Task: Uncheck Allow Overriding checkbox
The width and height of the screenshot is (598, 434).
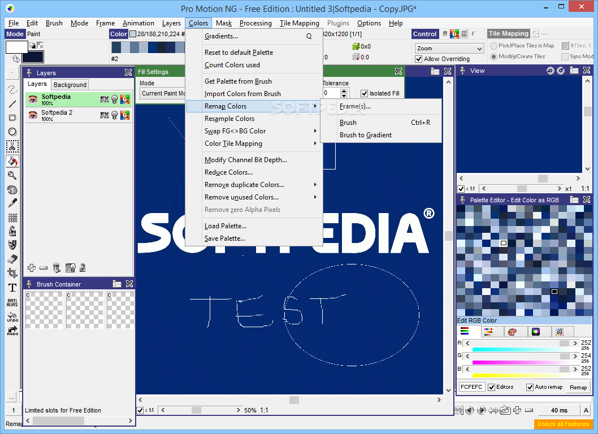Action: (419, 59)
